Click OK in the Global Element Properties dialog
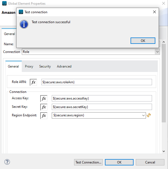The height and width of the screenshot is (169, 168). point(119,162)
